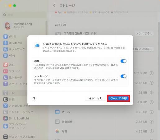Click the 写真 heading text in dialog
Image resolution: width=160 pixels, height=140 pixels.
37,61
